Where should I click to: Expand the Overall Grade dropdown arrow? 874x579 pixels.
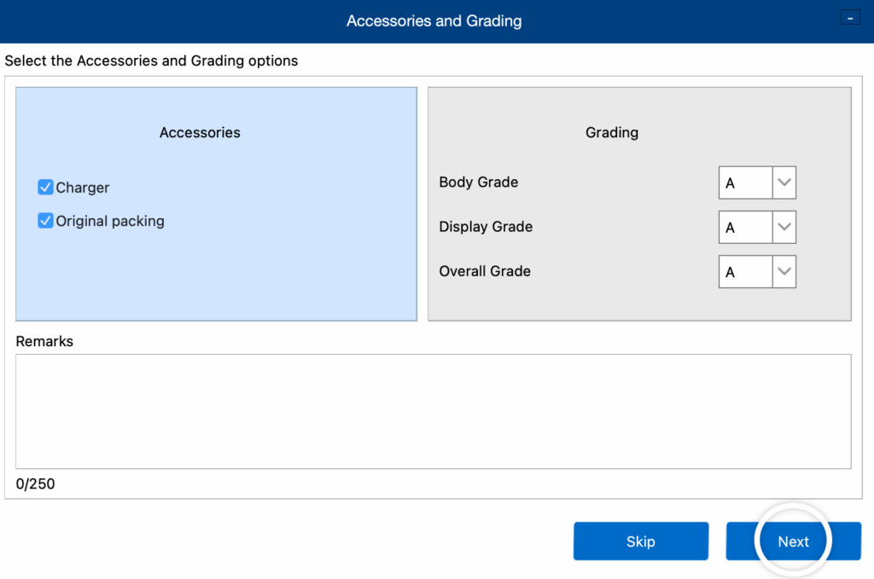tap(784, 272)
